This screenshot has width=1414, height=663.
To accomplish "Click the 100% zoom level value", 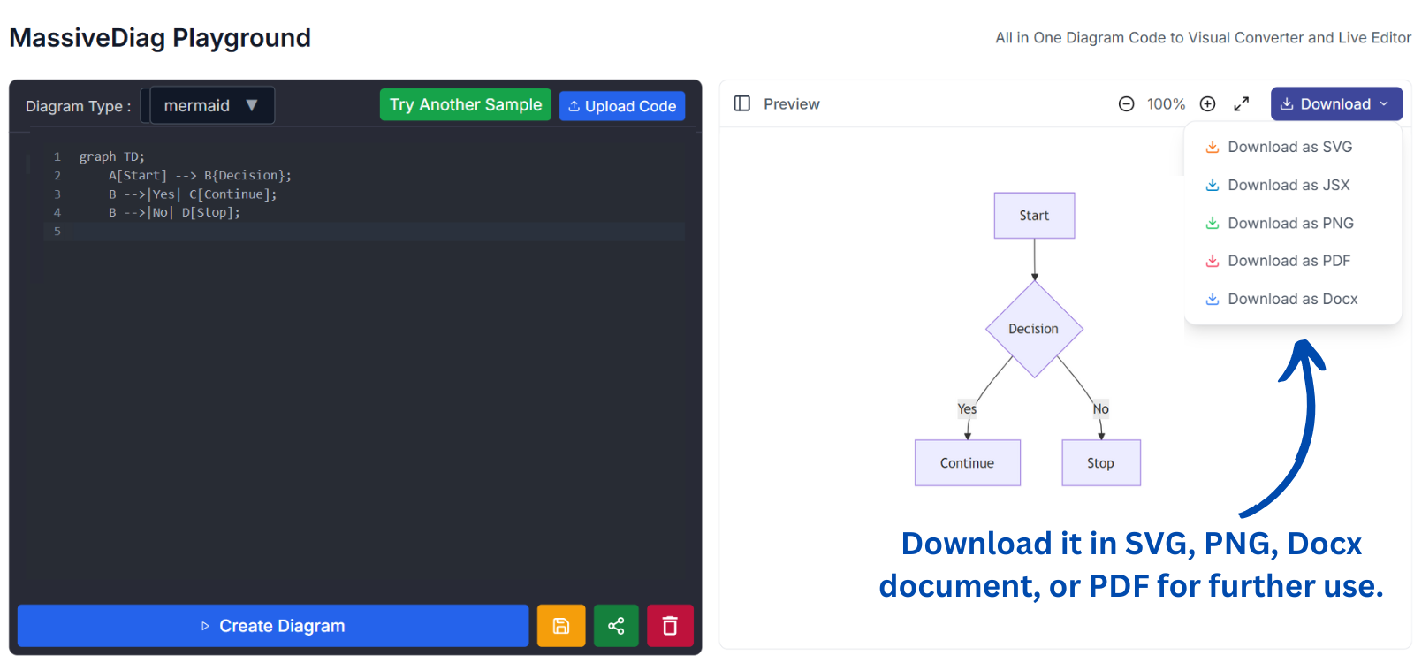I will [x=1166, y=104].
